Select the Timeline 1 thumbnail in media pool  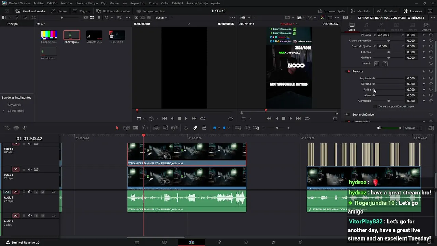(117, 35)
